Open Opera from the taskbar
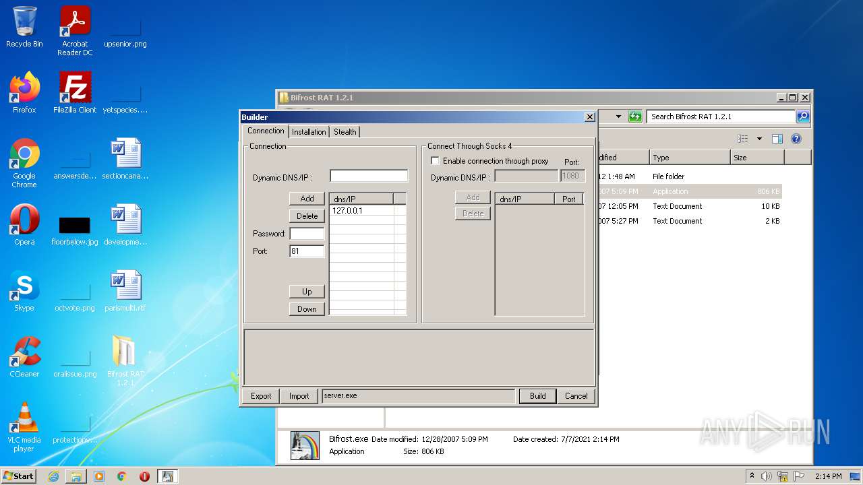Image resolution: width=863 pixels, height=485 pixels. (x=144, y=476)
